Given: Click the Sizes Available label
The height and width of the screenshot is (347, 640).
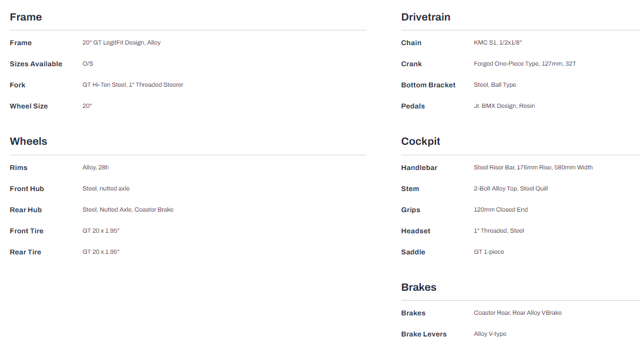Looking at the screenshot, I should 36,64.
